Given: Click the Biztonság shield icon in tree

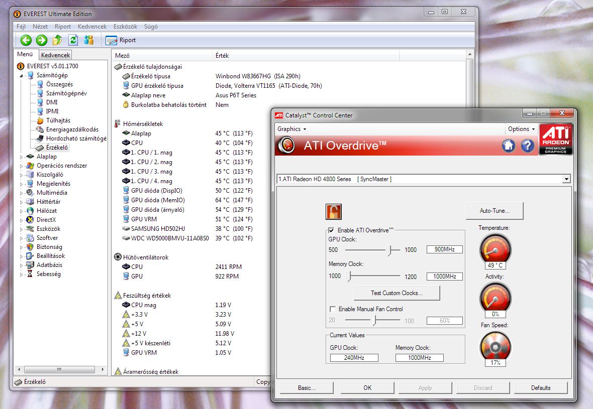Looking at the screenshot, I should [x=30, y=247].
